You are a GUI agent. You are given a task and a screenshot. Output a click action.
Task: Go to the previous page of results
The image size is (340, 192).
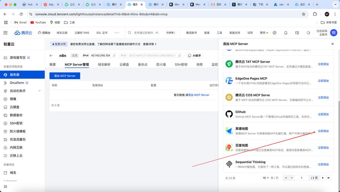(292, 178)
